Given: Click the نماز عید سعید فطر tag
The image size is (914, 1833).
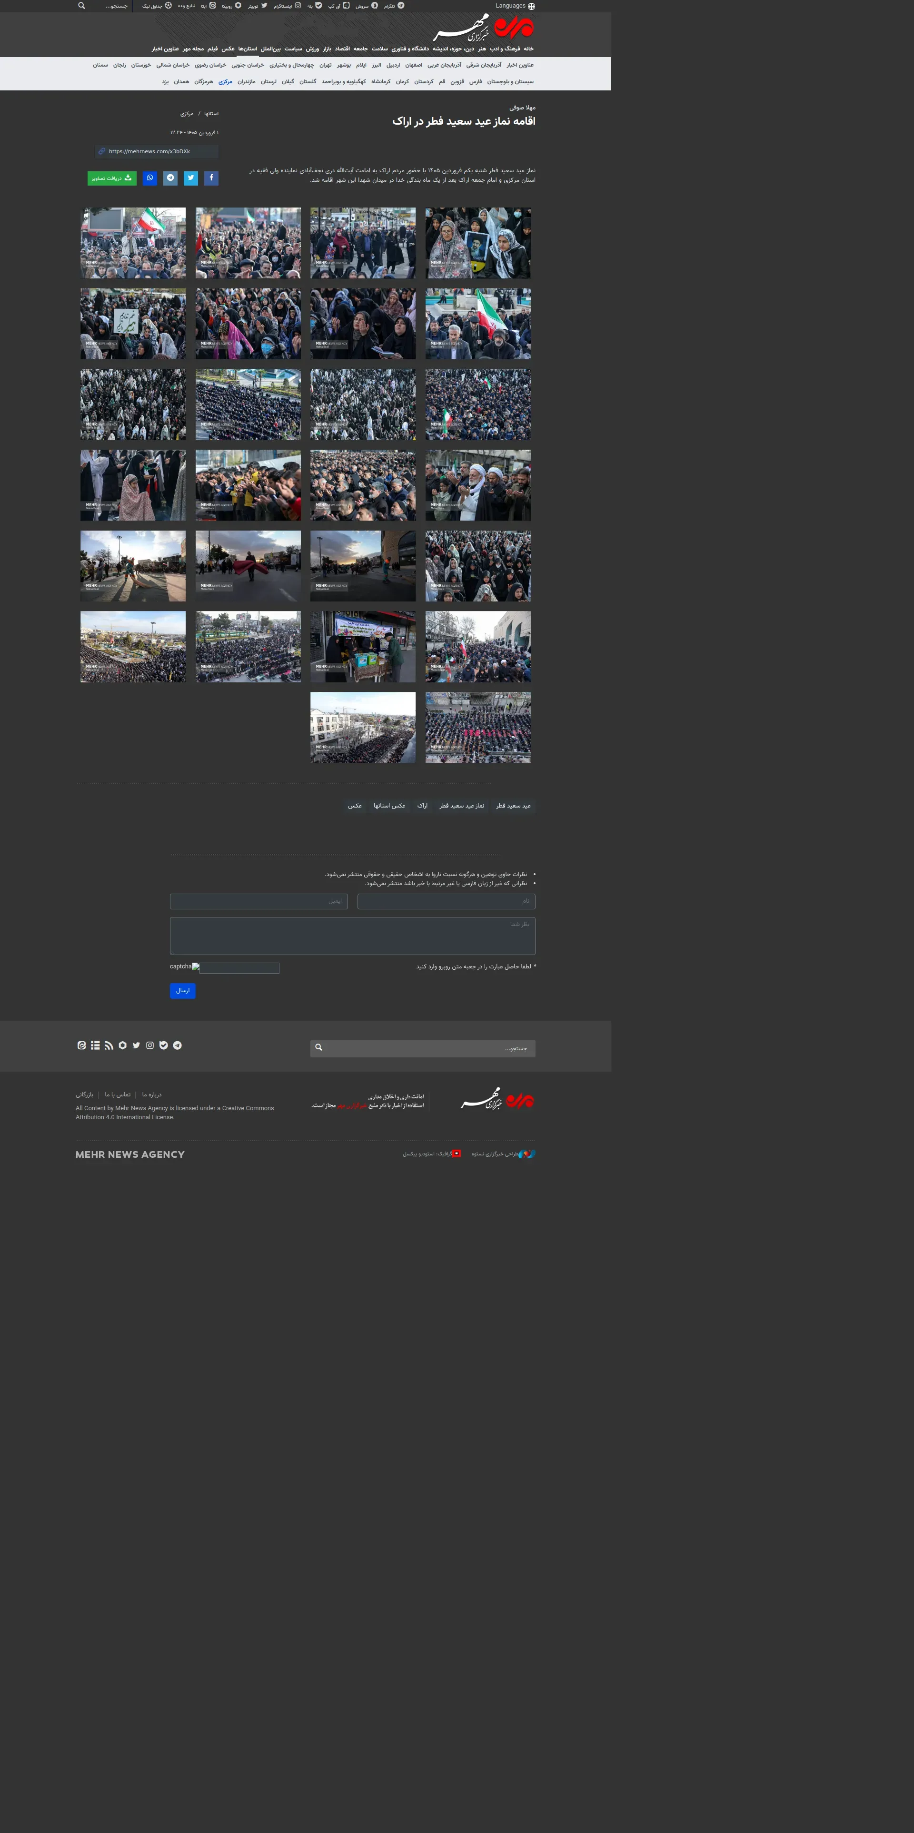Looking at the screenshot, I should 462,806.
